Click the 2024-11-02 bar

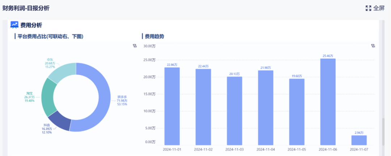click(203, 107)
